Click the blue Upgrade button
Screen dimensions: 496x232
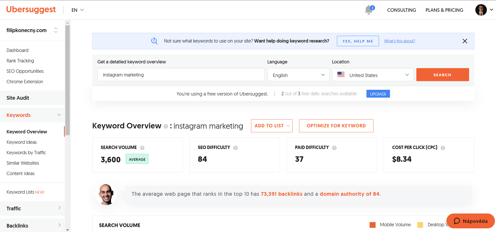point(378,94)
